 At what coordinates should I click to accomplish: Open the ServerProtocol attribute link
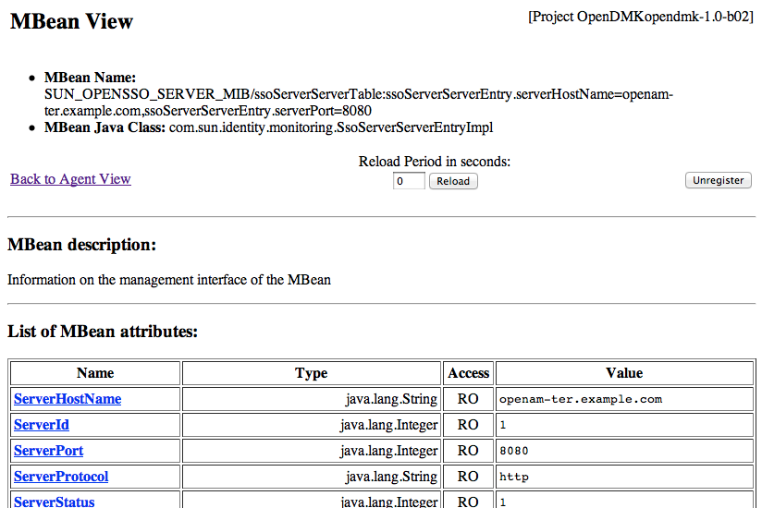(x=61, y=477)
